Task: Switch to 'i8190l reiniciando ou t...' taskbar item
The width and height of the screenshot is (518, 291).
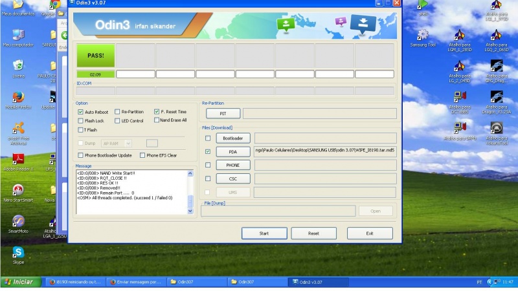Action: click(x=75, y=282)
